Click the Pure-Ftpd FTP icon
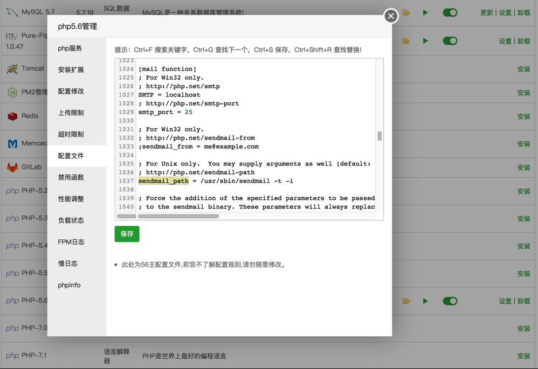This screenshot has width=538, height=369. (11, 37)
